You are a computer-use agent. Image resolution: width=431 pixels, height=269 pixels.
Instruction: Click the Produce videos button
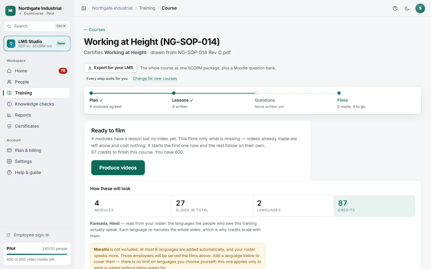tap(118, 168)
